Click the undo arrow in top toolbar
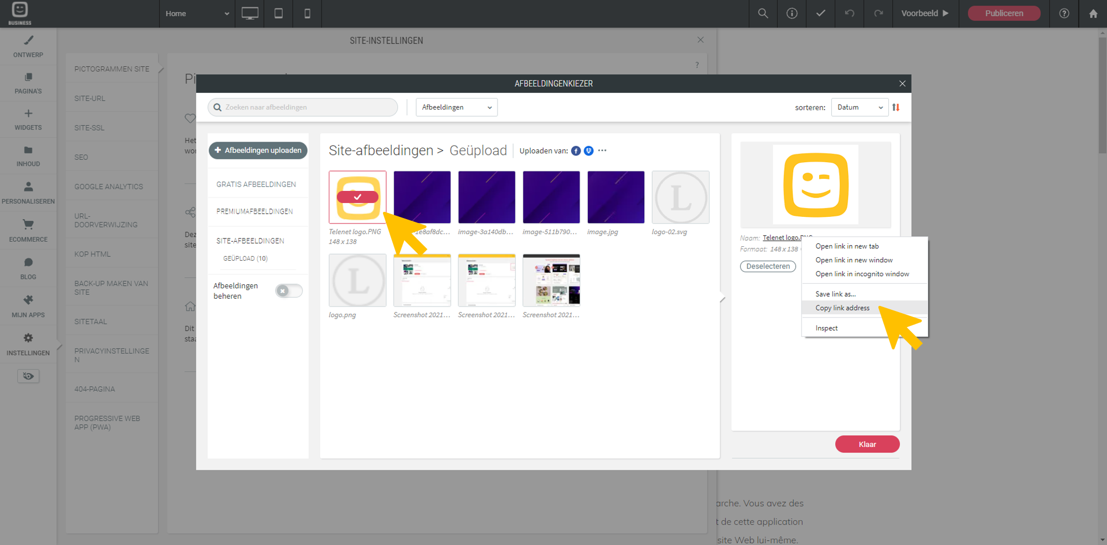Image resolution: width=1107 pixels, height=545 pixels. (x=849, y=13)
